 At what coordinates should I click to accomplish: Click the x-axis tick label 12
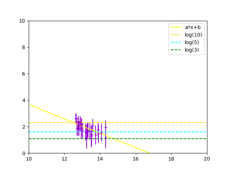(x=64, y=158)
